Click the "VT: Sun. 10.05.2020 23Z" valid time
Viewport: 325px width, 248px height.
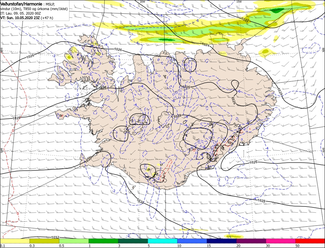tap(20, 18)
